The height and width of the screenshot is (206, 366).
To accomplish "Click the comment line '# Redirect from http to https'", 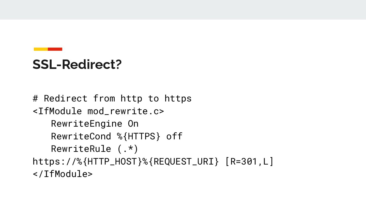I will [112, 98].
